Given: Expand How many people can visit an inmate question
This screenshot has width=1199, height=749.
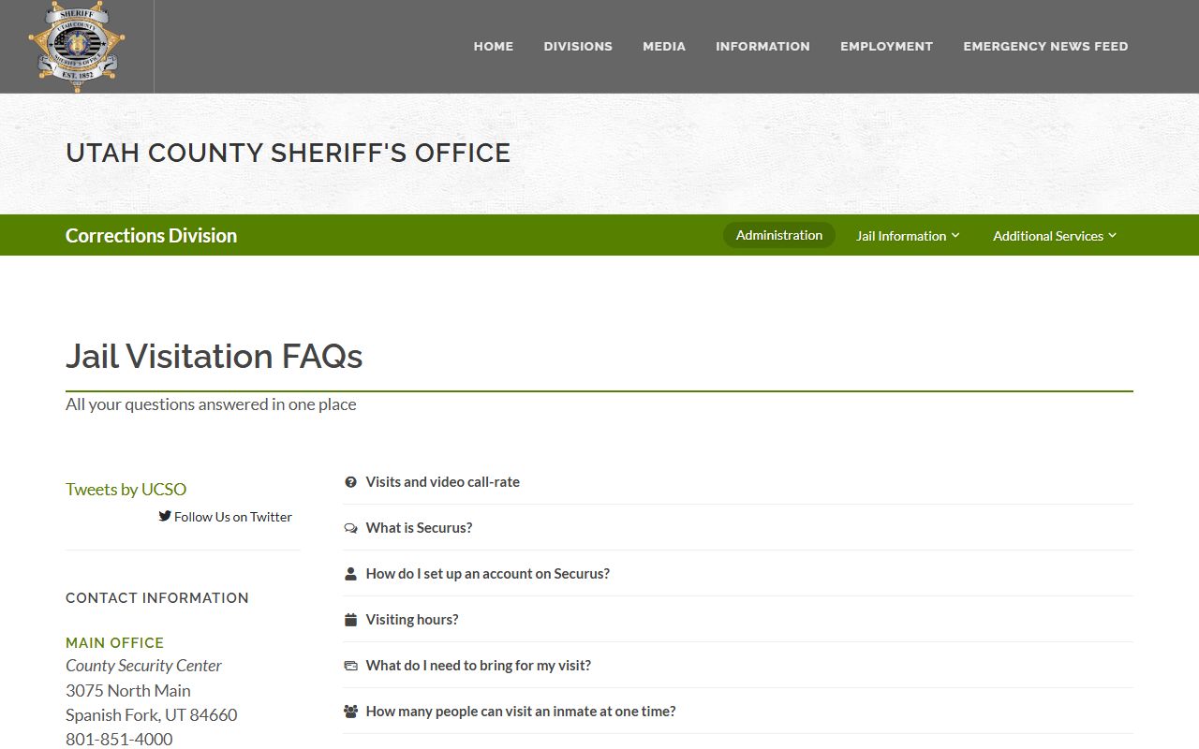Looking at the screenshot, I should pos(738,712).
